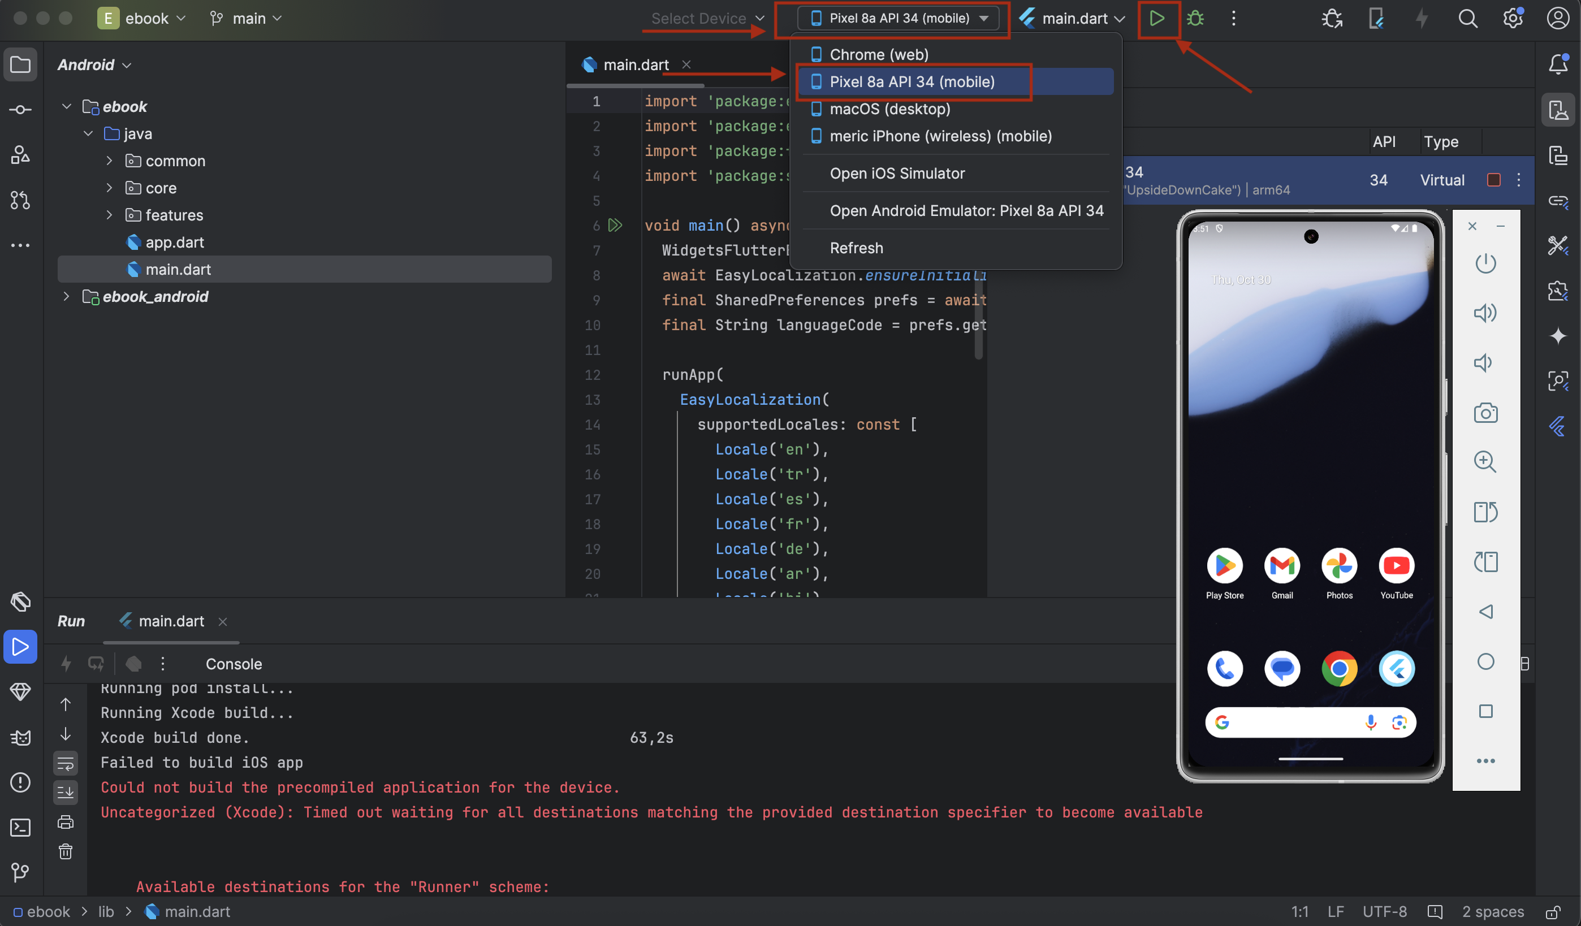Open the Terminal tool window
Image resolution: width=1581 pixels, height=926 pixels.
tap(20, 828)
